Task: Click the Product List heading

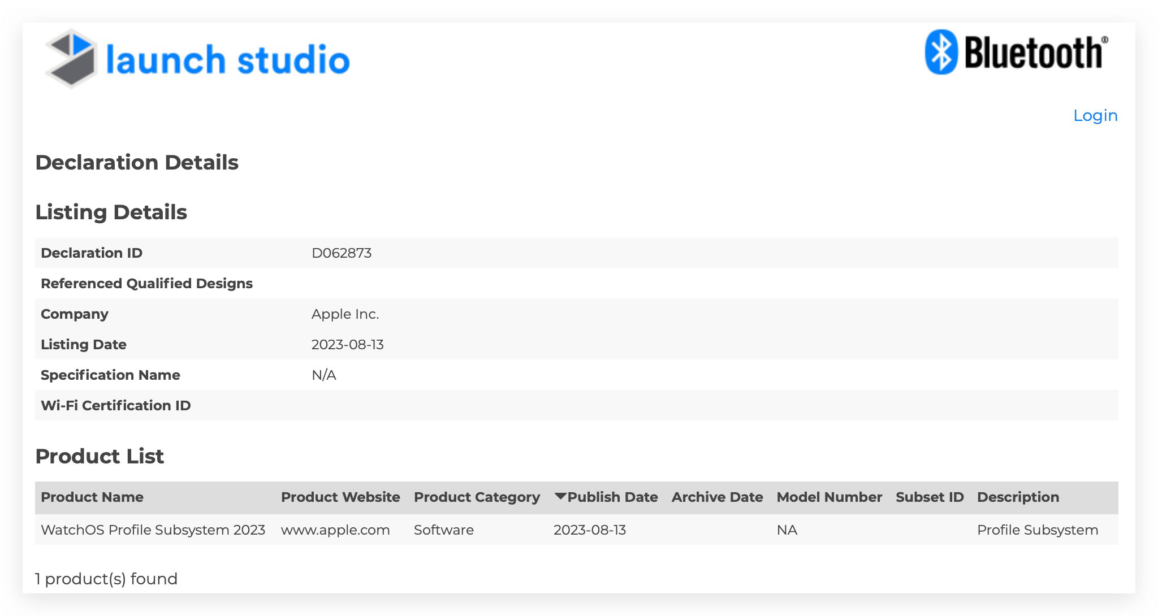Action: click(x=100, y=457)
